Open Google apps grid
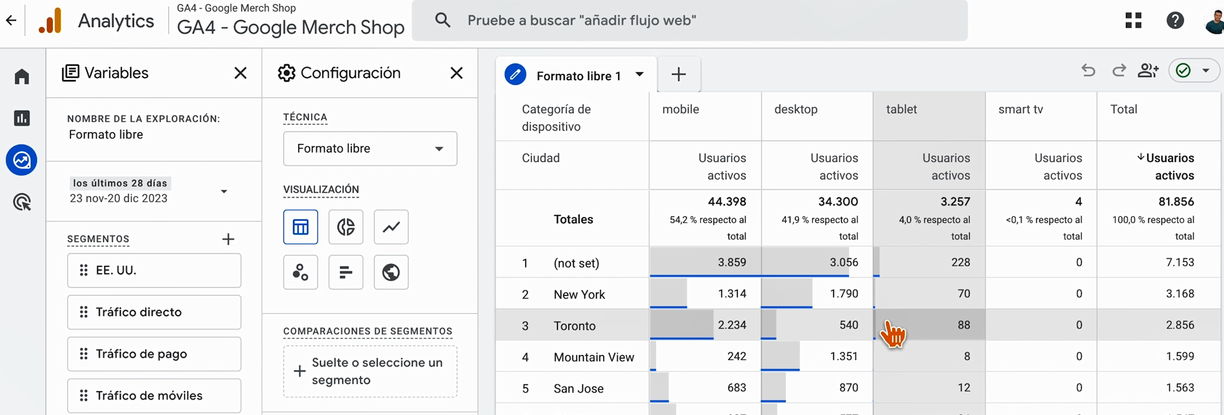 (x=1133, y=21)
